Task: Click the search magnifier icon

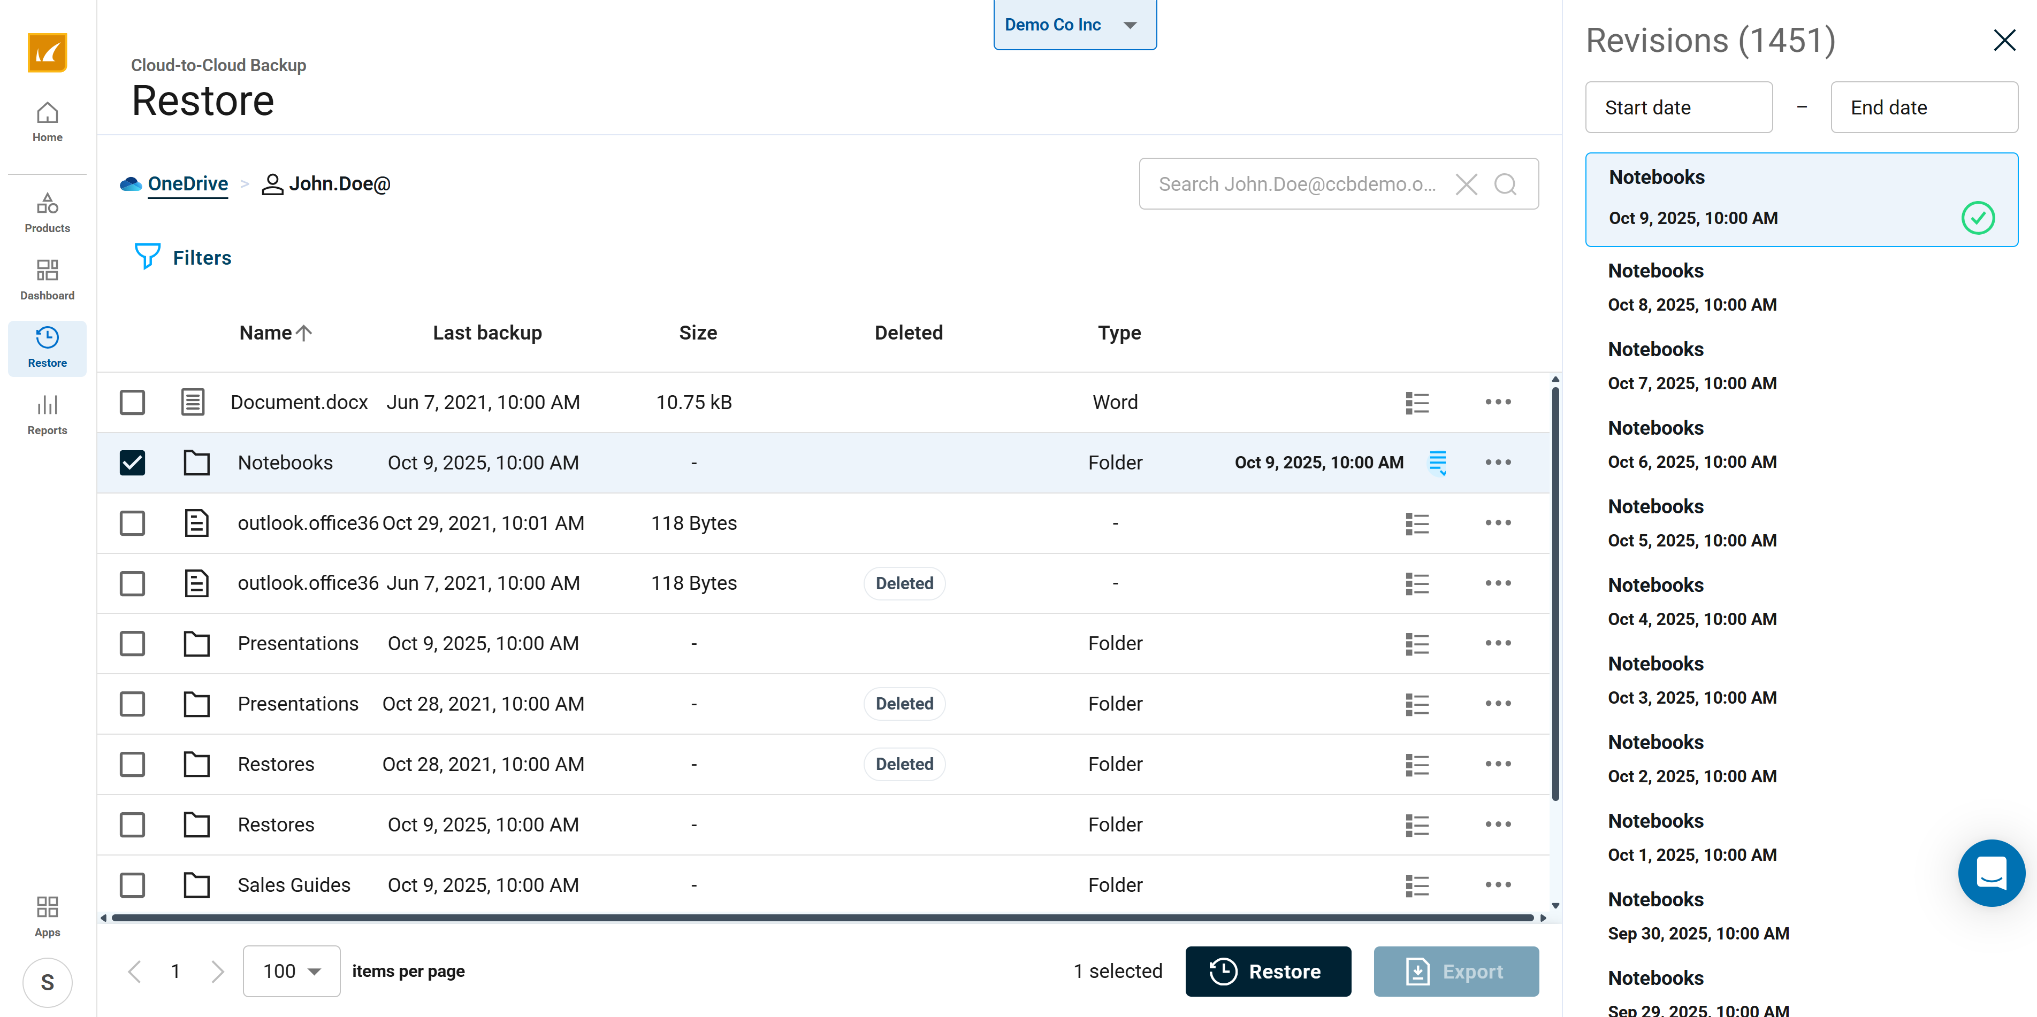Action: [x=1505, y=184]
